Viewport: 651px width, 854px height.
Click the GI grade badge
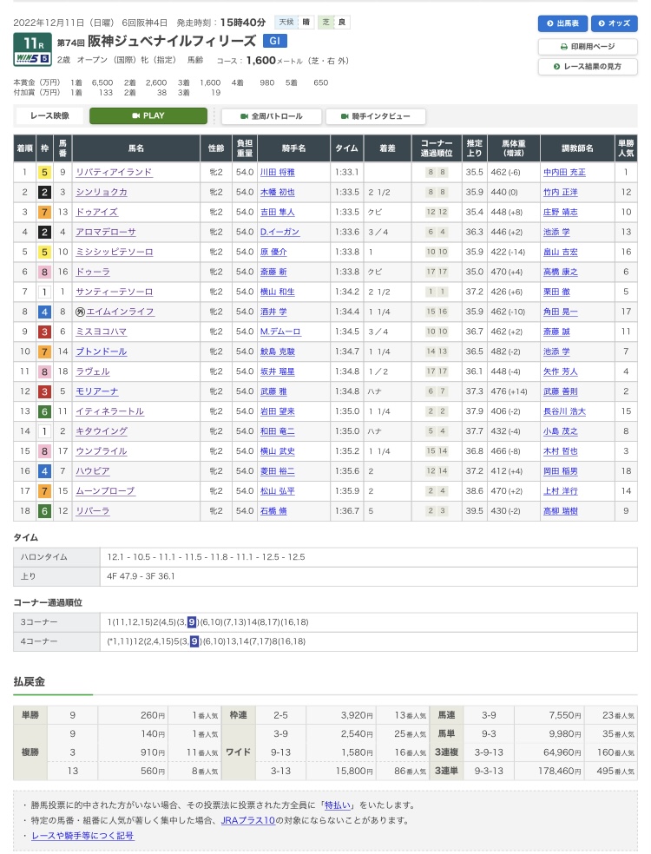coord(274,41)
